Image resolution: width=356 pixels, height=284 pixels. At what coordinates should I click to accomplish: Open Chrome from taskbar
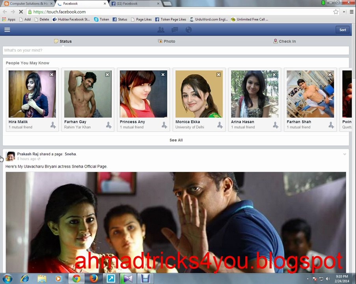point(76,278)
